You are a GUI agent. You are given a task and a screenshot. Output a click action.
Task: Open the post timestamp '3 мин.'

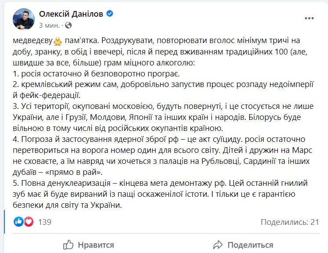(x=49, y=25)
